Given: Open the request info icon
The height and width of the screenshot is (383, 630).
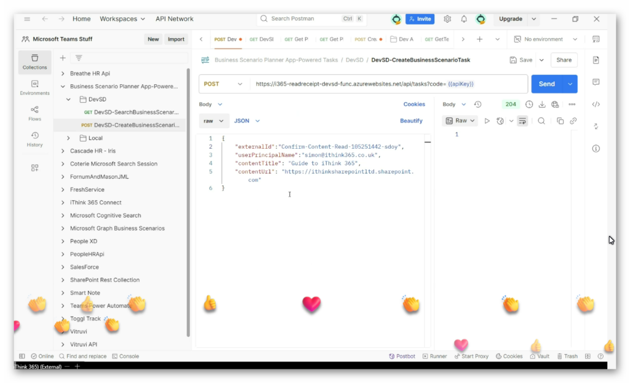Looking at the screenshot, I should pos(596,149).
